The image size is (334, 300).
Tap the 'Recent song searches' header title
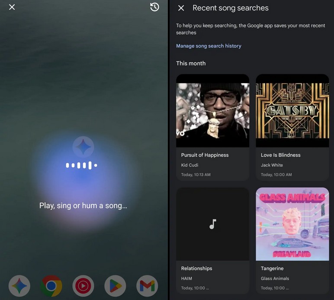click(x=231, y=8)
